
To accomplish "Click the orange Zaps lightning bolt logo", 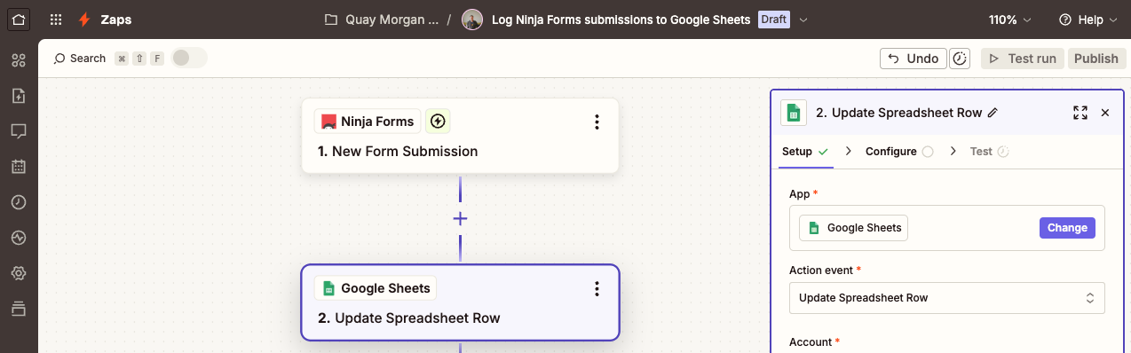I will (x=84, y=20).
